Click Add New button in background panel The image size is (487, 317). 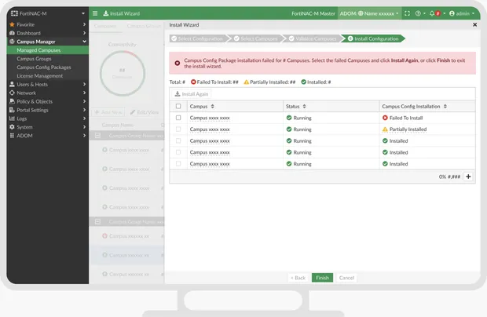coord(108,112)
